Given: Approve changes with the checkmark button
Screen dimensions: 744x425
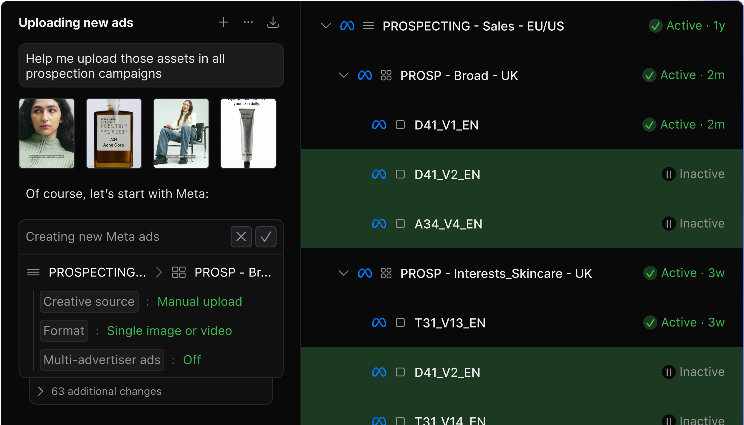Looking at the screenshot, I should [266, 237].
